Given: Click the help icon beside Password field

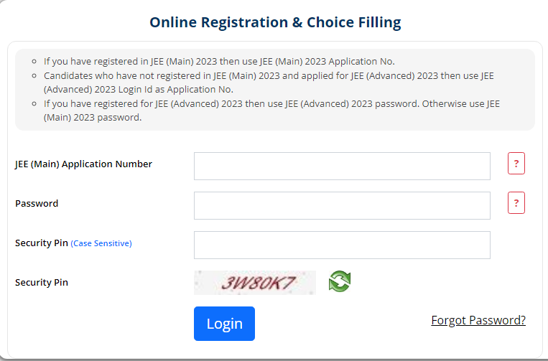Looking at the screenshot, I should click(x=516, y=203).
